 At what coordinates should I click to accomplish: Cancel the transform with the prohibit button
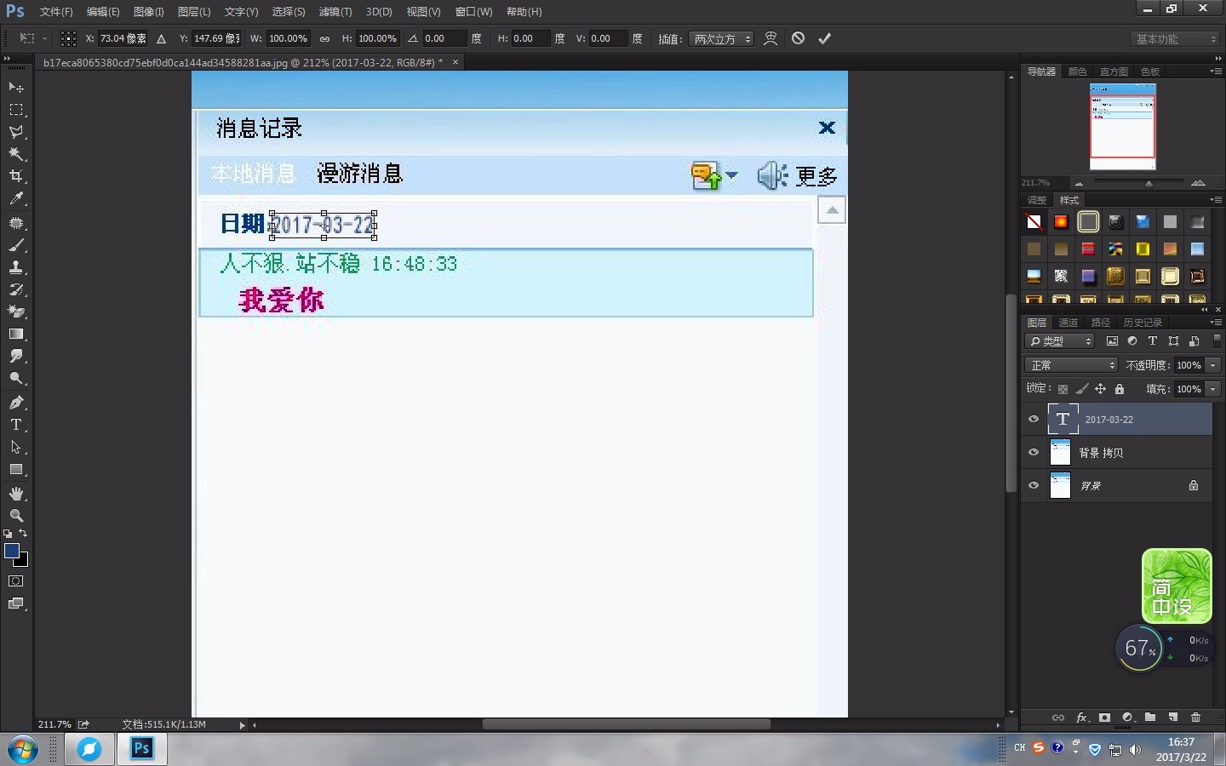pos(798,38)
